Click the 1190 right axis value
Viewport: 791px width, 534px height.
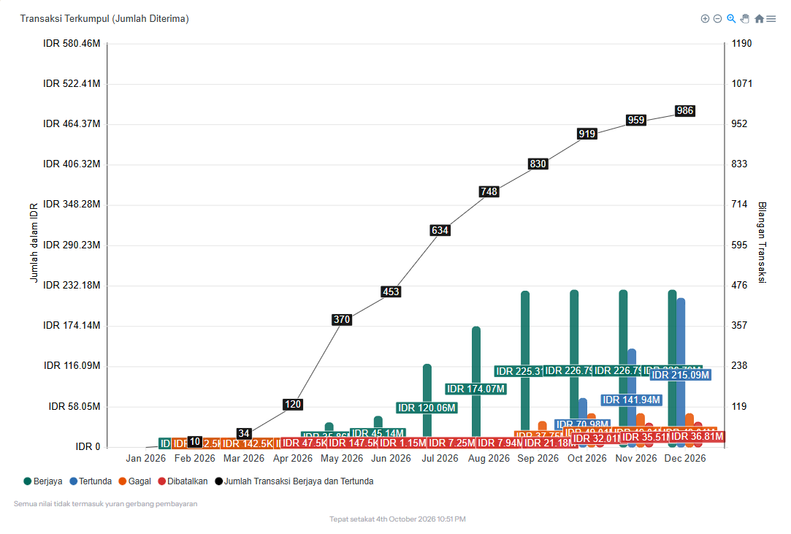coord(741,43)
